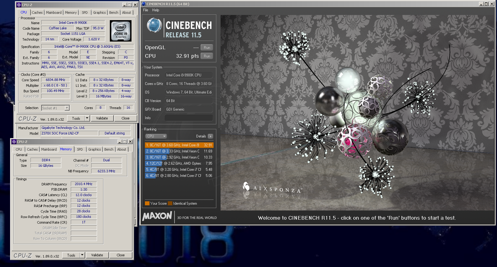Switch to Graphics tab in top CPU-Z
Screen dimensions: 497x267
[x=99, y=13]
